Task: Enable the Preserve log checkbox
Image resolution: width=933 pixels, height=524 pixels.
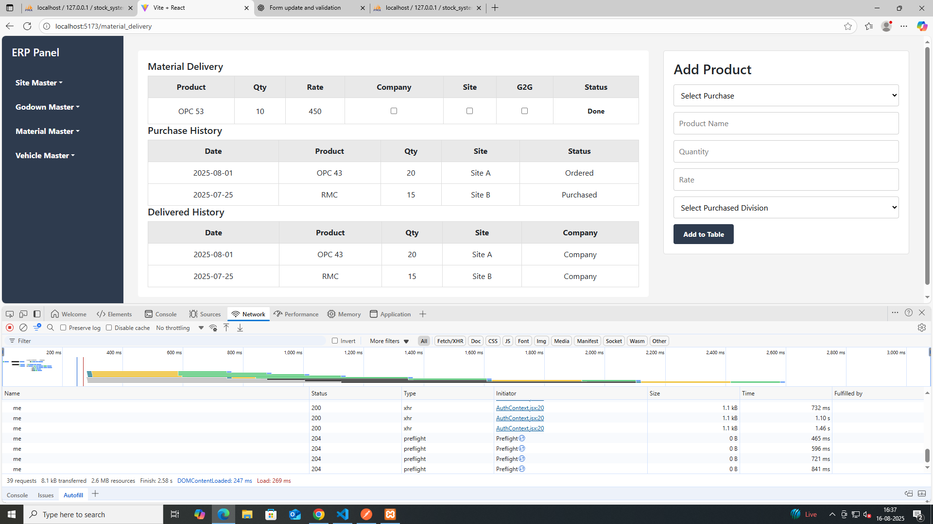Action: [x=63, y=327]
